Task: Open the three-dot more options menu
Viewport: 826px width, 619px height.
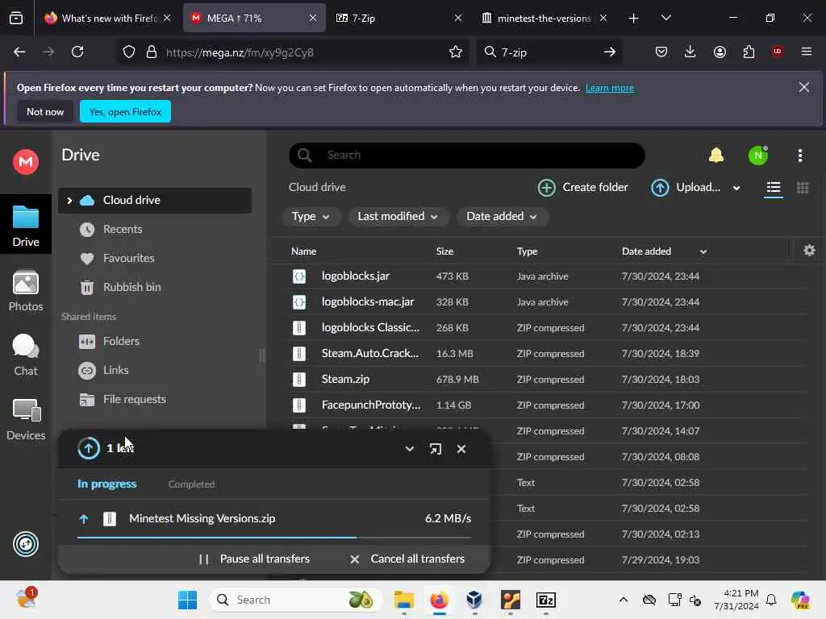Action: tap(799, 156)
